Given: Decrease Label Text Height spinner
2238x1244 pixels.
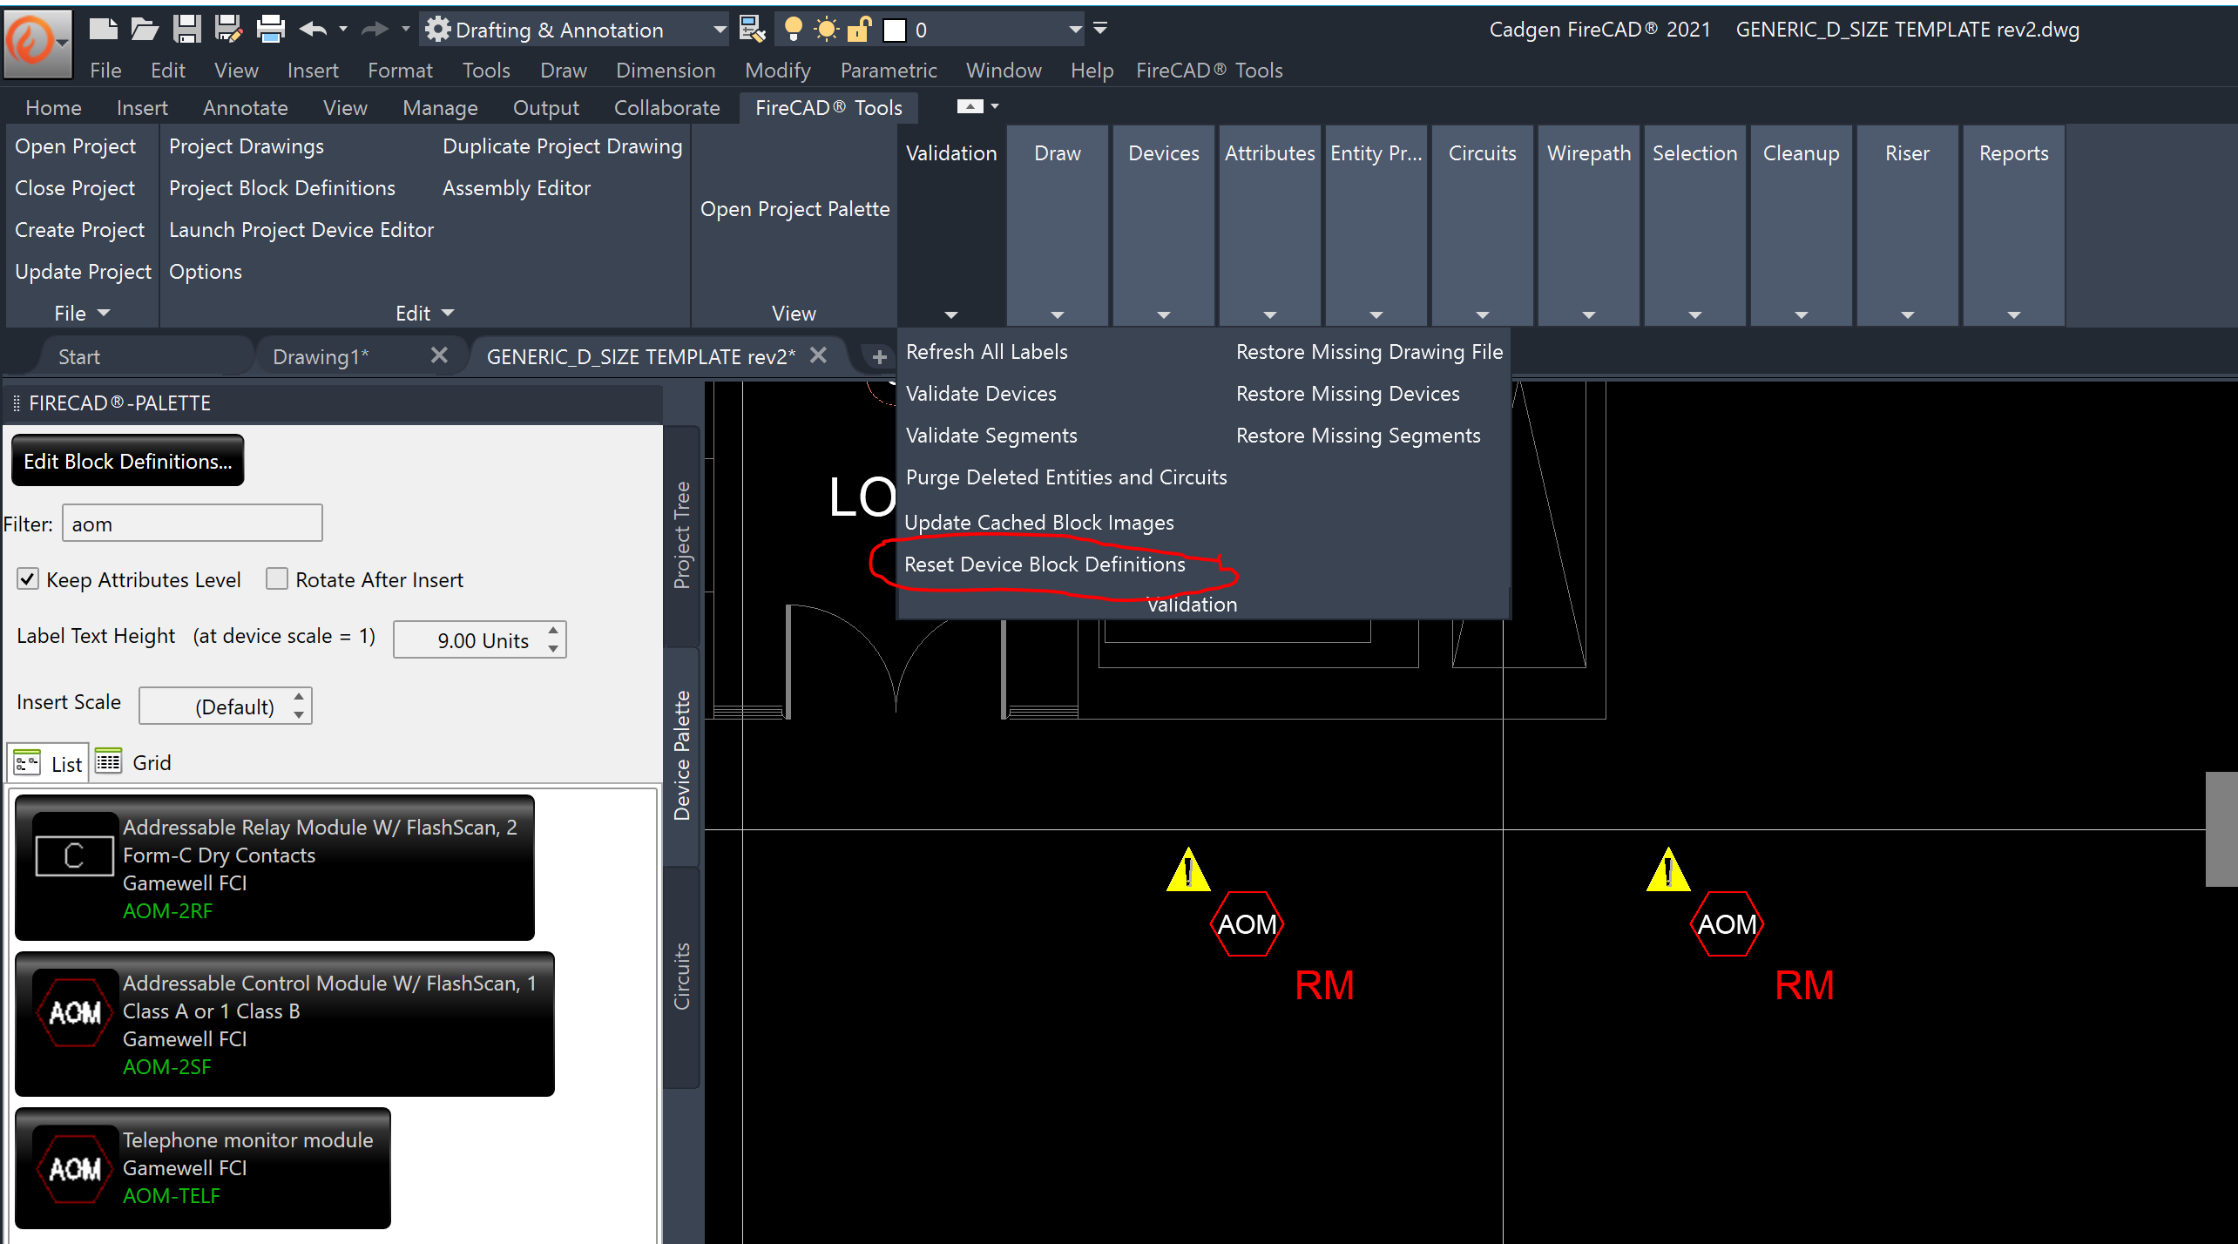Looking at the screenshot, I should pos(553,649).
